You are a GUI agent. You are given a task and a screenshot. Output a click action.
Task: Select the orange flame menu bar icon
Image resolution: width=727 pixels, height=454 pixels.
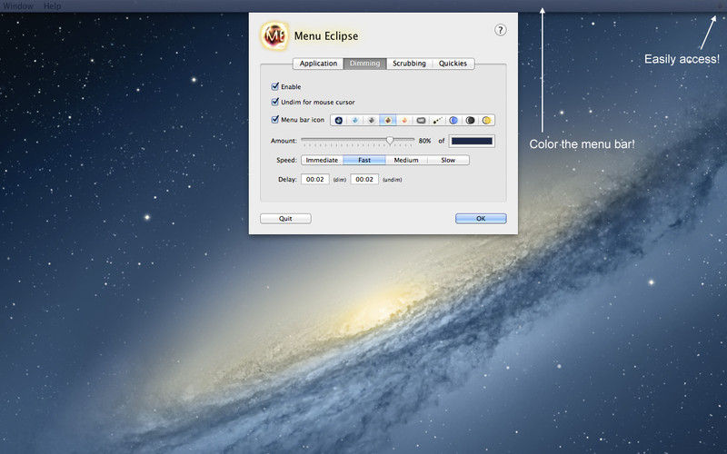coord(403,120)
